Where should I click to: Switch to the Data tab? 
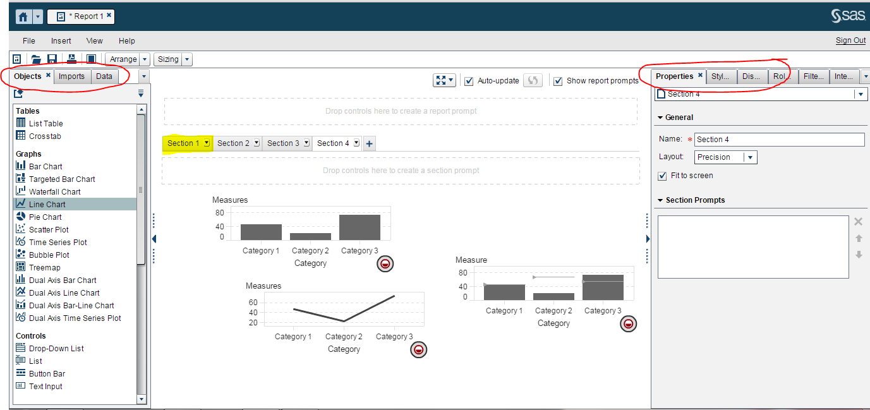coord(105,76)
